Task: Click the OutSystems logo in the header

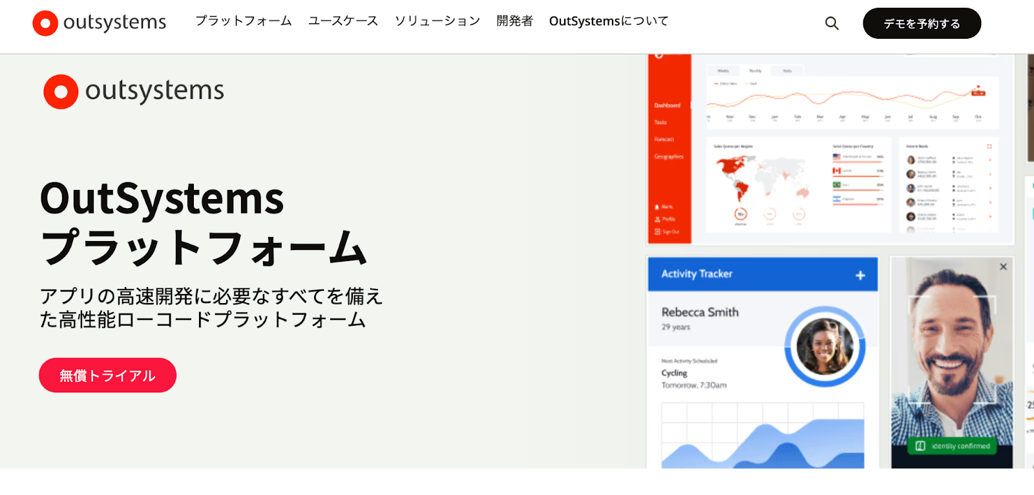Action: click(100, 23)
